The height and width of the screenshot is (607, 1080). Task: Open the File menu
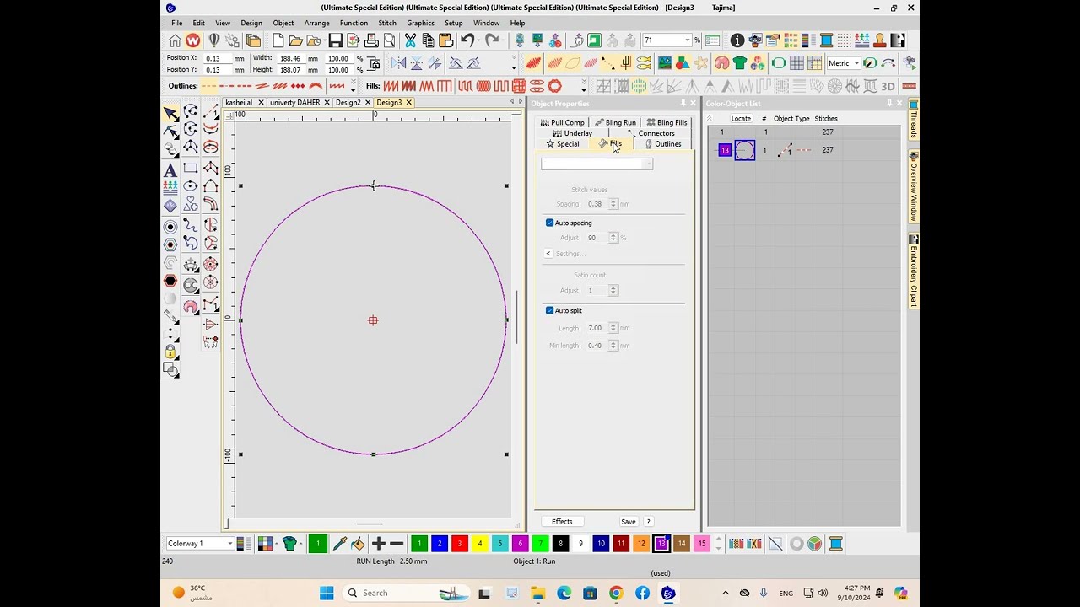(x=176, y=23)
